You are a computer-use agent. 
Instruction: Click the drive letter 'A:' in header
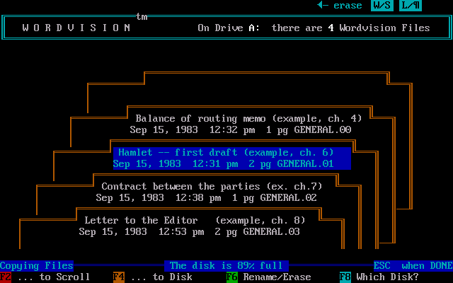click(x=254, y=28)
